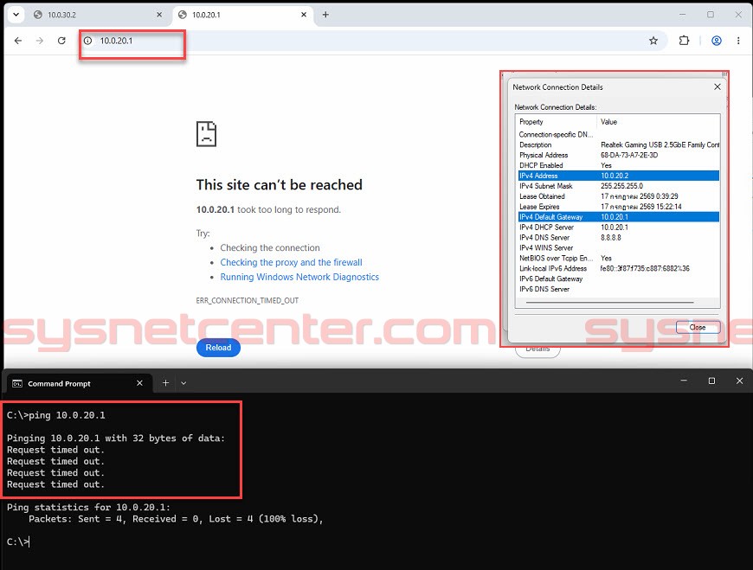Click the blue Reload button

tap(218, 348)
